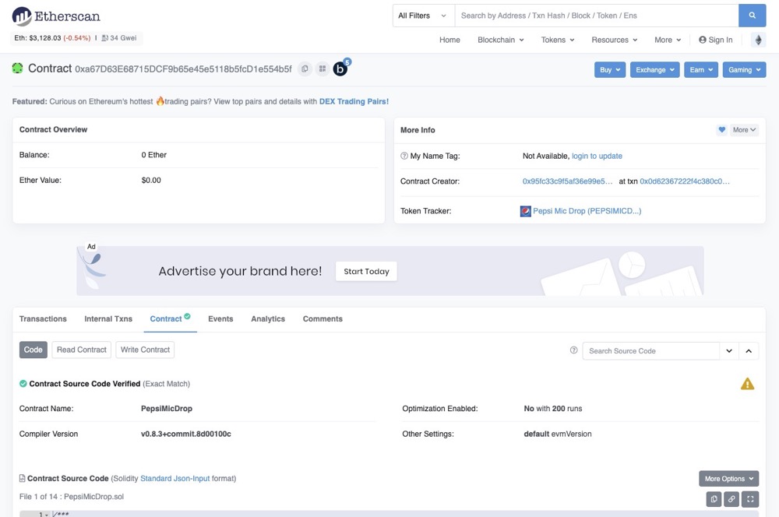The height and width of the screenshot is (517, 779).
Task: Open the Exchange dropdown
Action: 655,69
